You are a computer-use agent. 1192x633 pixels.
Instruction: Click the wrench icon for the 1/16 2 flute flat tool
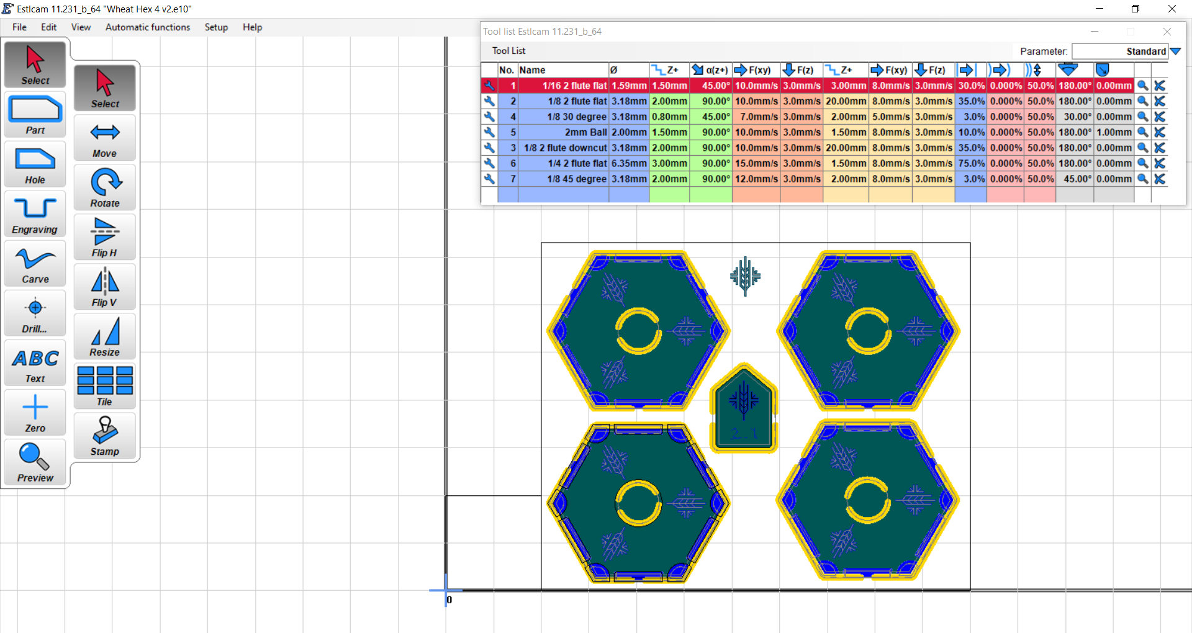click(x=489, y=86)
